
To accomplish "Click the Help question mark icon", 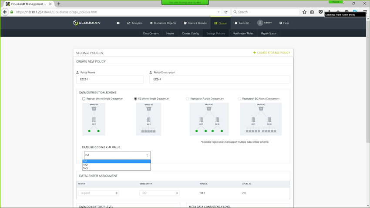I will click(281, 23).
